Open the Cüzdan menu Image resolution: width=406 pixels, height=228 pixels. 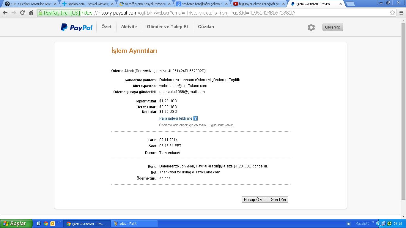pyautogui.click(x=206, y=27)
